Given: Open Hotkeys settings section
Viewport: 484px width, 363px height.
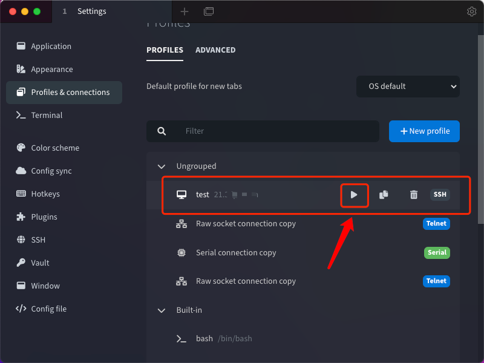Looking at the screenshot, I should [x=45, y=194].
